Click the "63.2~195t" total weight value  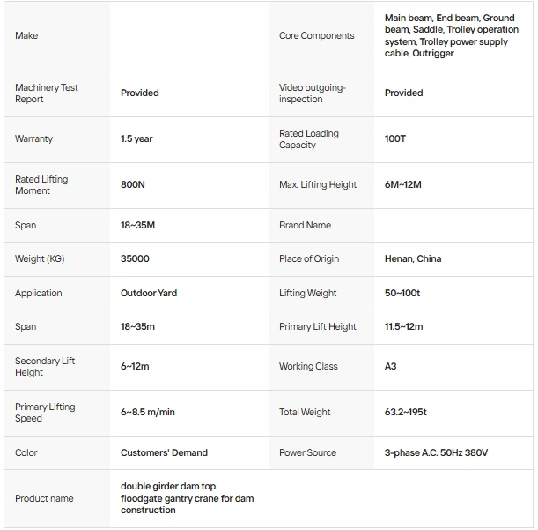(x=406, y=413)
